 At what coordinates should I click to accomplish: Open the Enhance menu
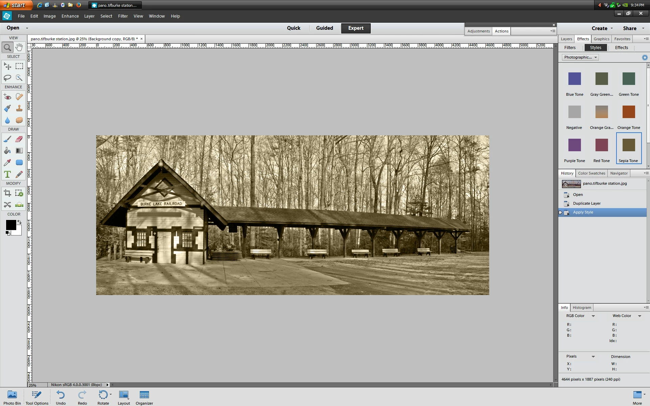(x=70, y=16)
